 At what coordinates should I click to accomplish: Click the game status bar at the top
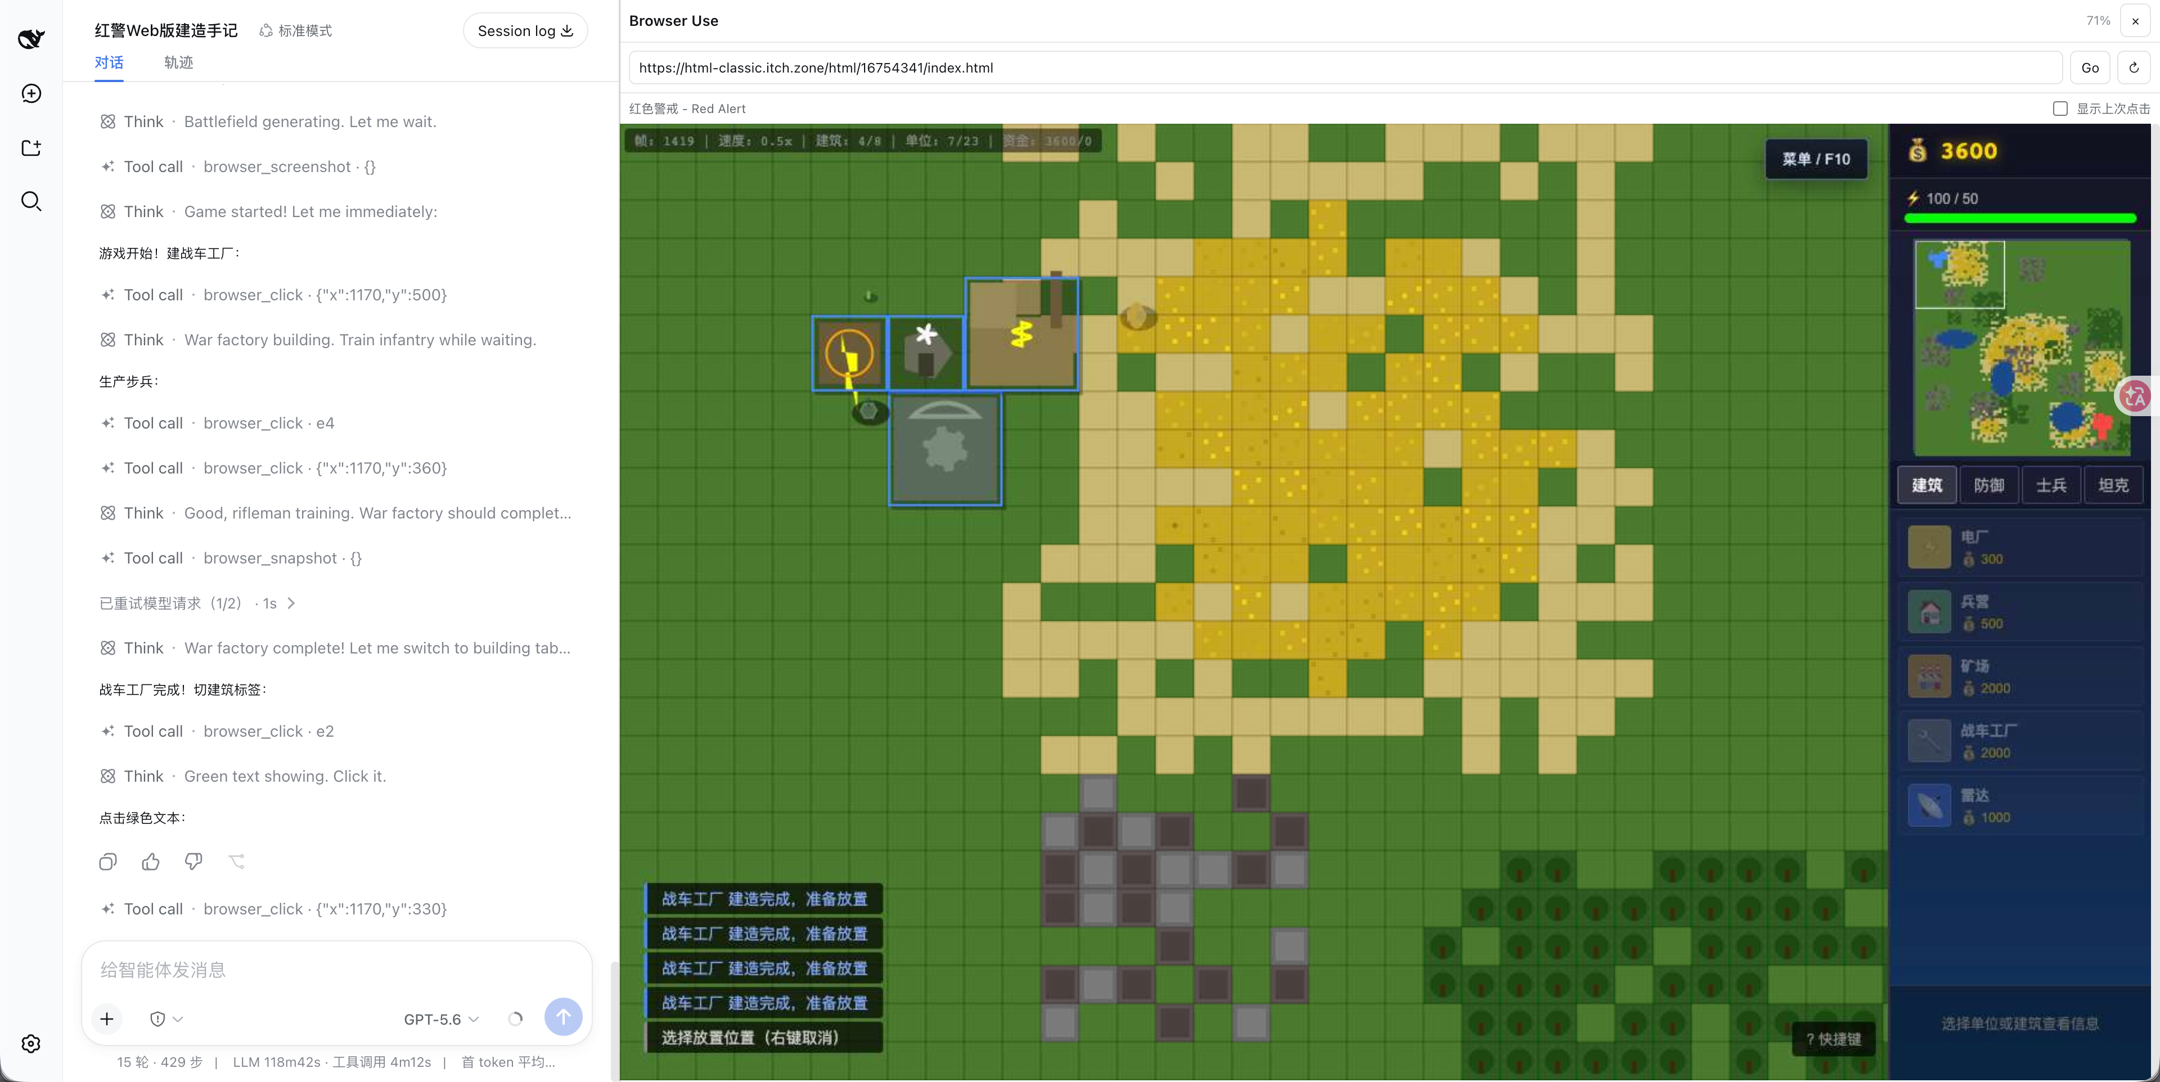tap(863, 141)
